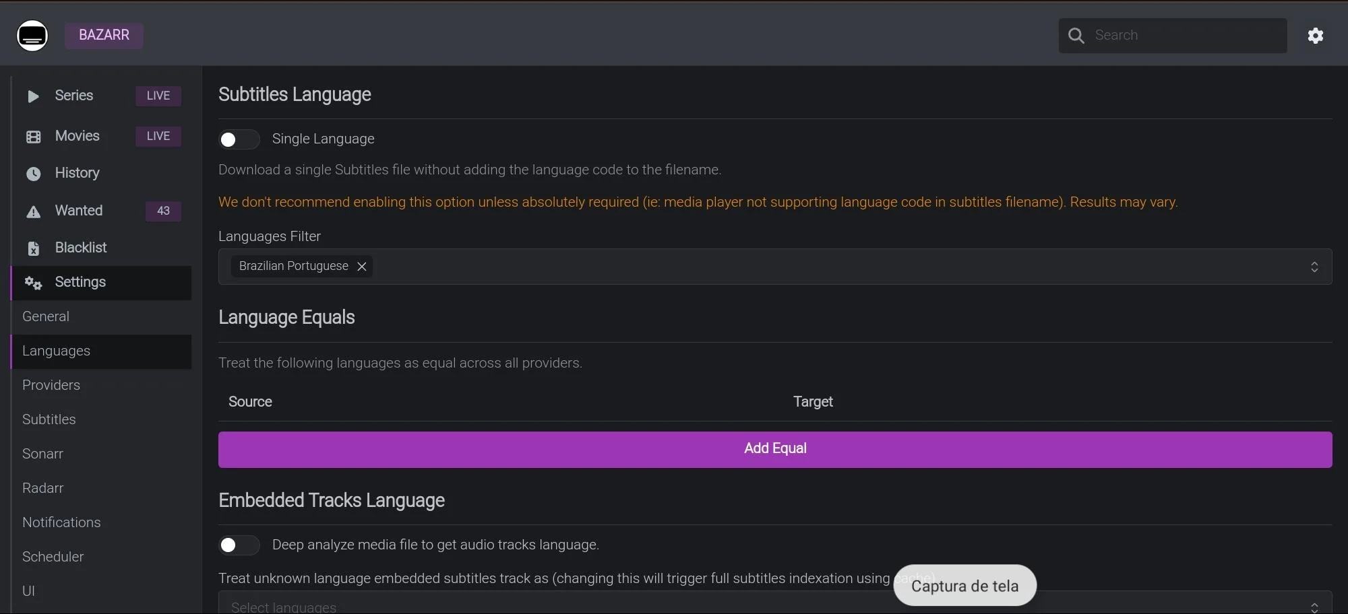Select the Sonarr settings entry
This screenshot has height=614, width=1348.
point(42,454)
